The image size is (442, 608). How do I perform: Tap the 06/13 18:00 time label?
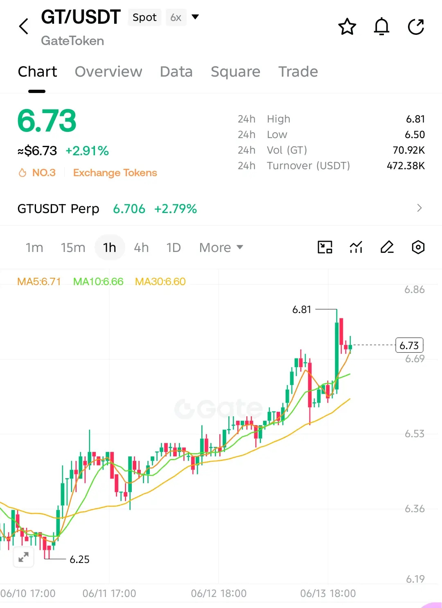pyautogui.click(x=328, y=593)
